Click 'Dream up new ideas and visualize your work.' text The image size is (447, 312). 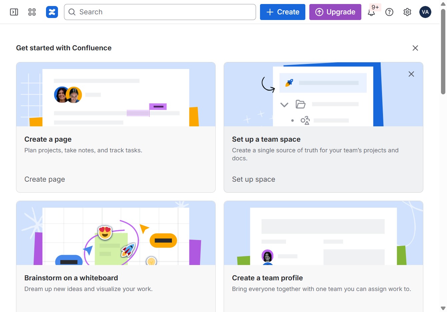(88, 289)
